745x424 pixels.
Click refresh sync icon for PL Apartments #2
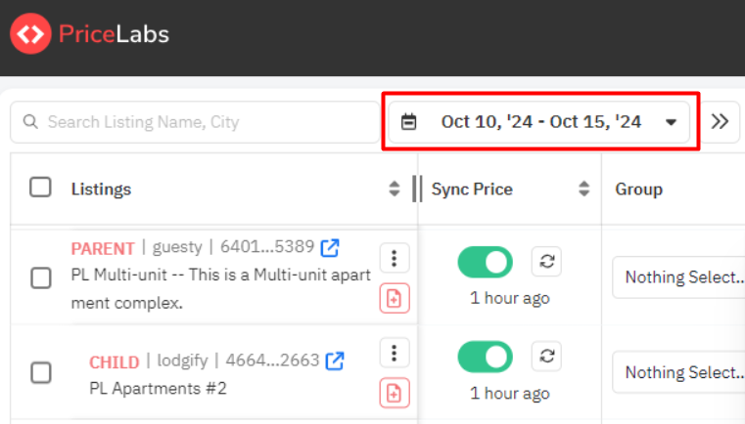546,356
